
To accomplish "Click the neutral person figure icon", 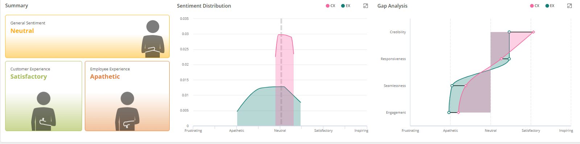I will (153, 39).
